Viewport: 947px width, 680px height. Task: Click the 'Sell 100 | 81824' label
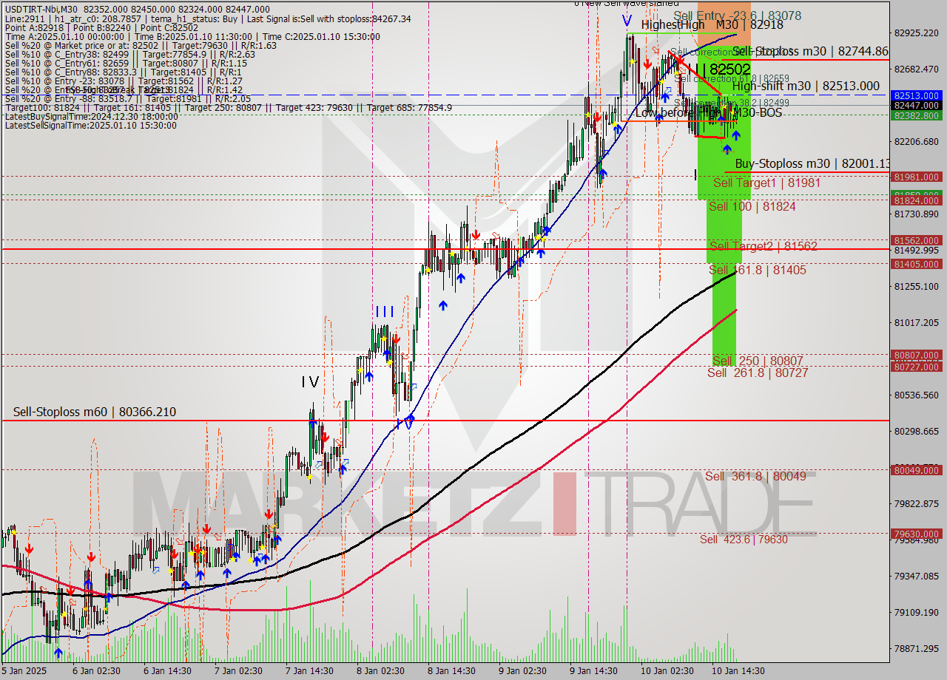752,206
